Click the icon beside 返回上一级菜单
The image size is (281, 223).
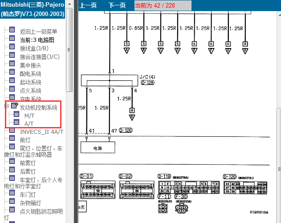(12, 29)
